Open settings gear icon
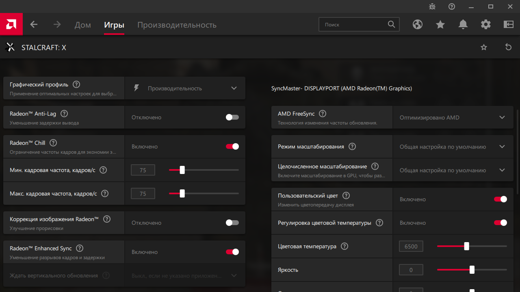520x292 pixels. click(486, 24)
